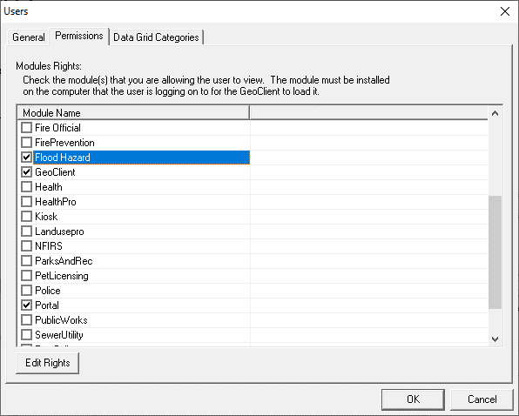
Task: Open the Data Grid Categories tab
Action: point(156,37)
